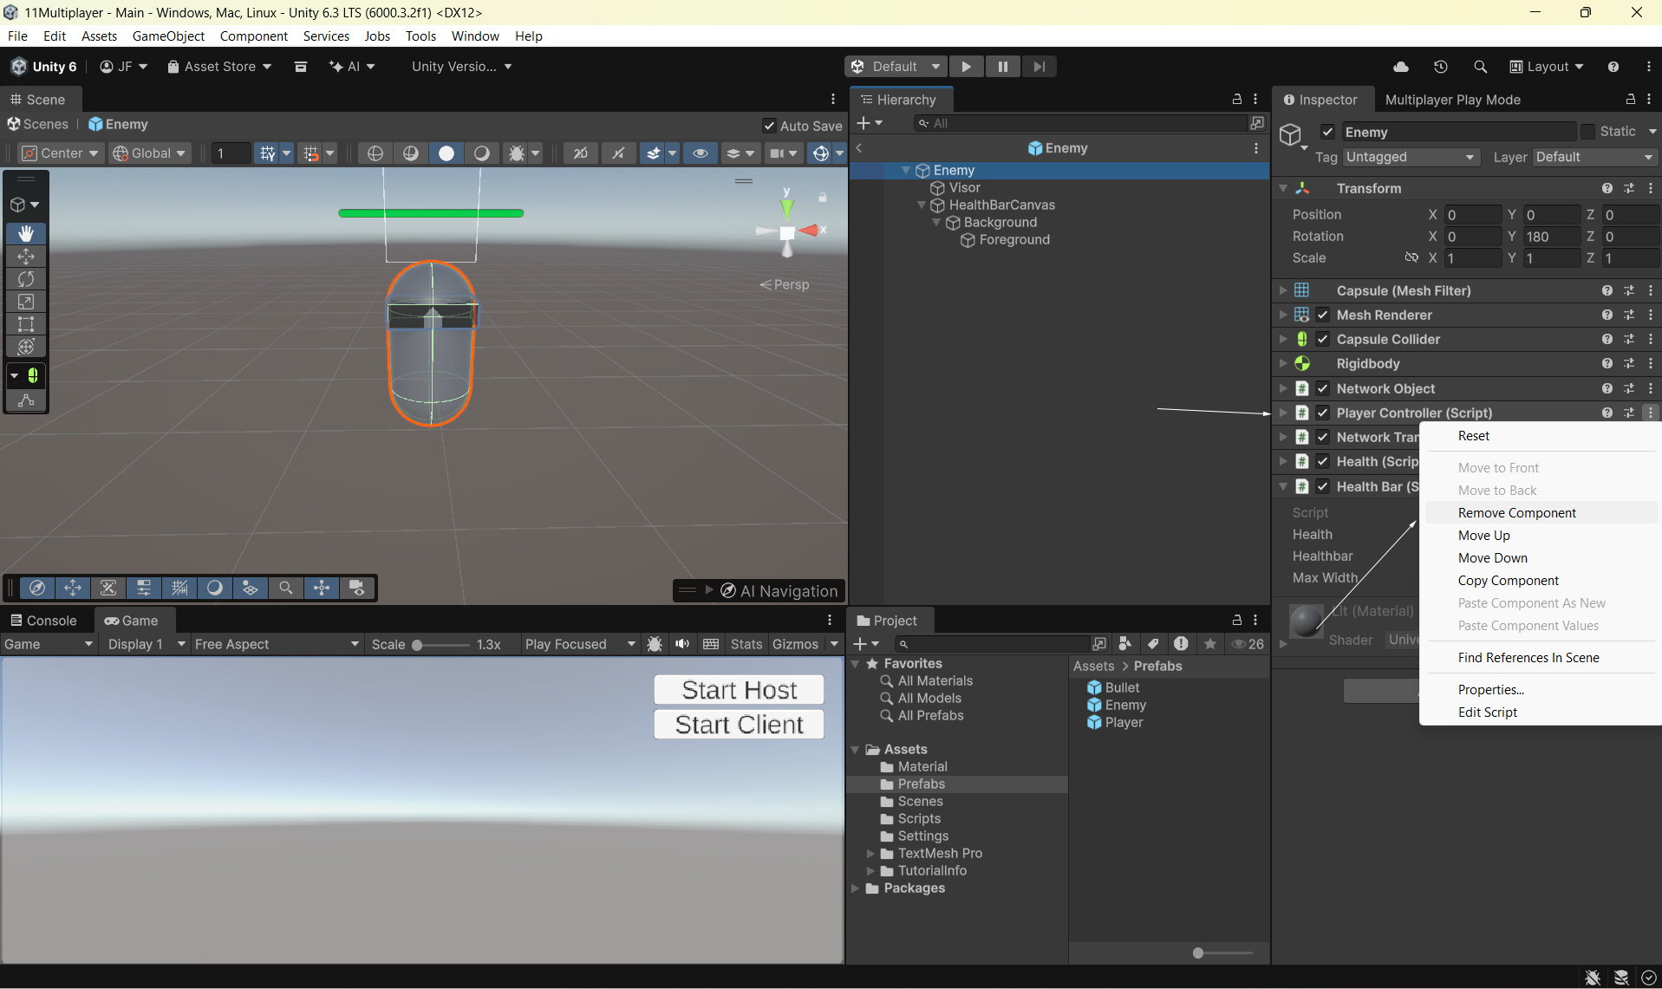Screen dimensions: 1662x989
Task: Open Unity Cloud via the cloud icon
Action: (x=1400, y=67)
